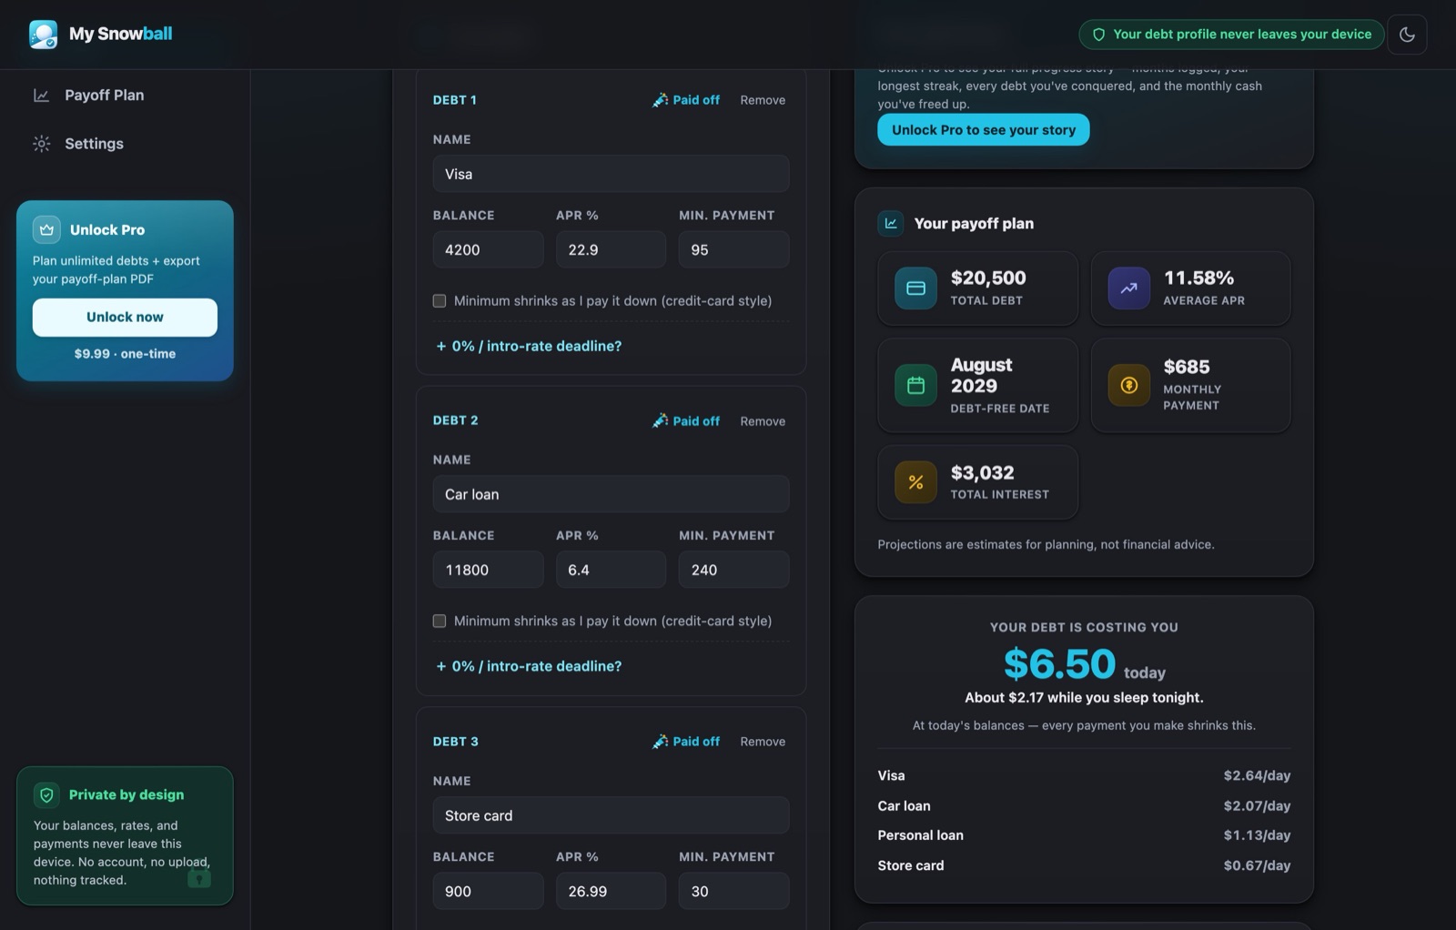The width and height of the screenshot is (1456, 930).
Task: Click the projections disclaimer text
Action: click(x=1046, y=545)
